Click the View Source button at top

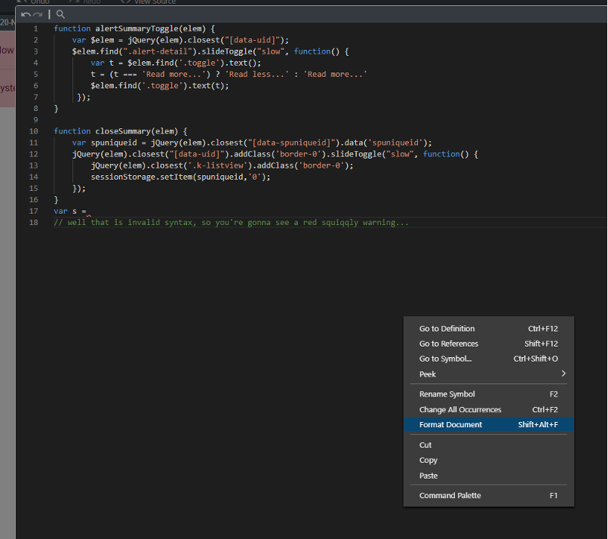pyautogui.click(x=149, y=2)
